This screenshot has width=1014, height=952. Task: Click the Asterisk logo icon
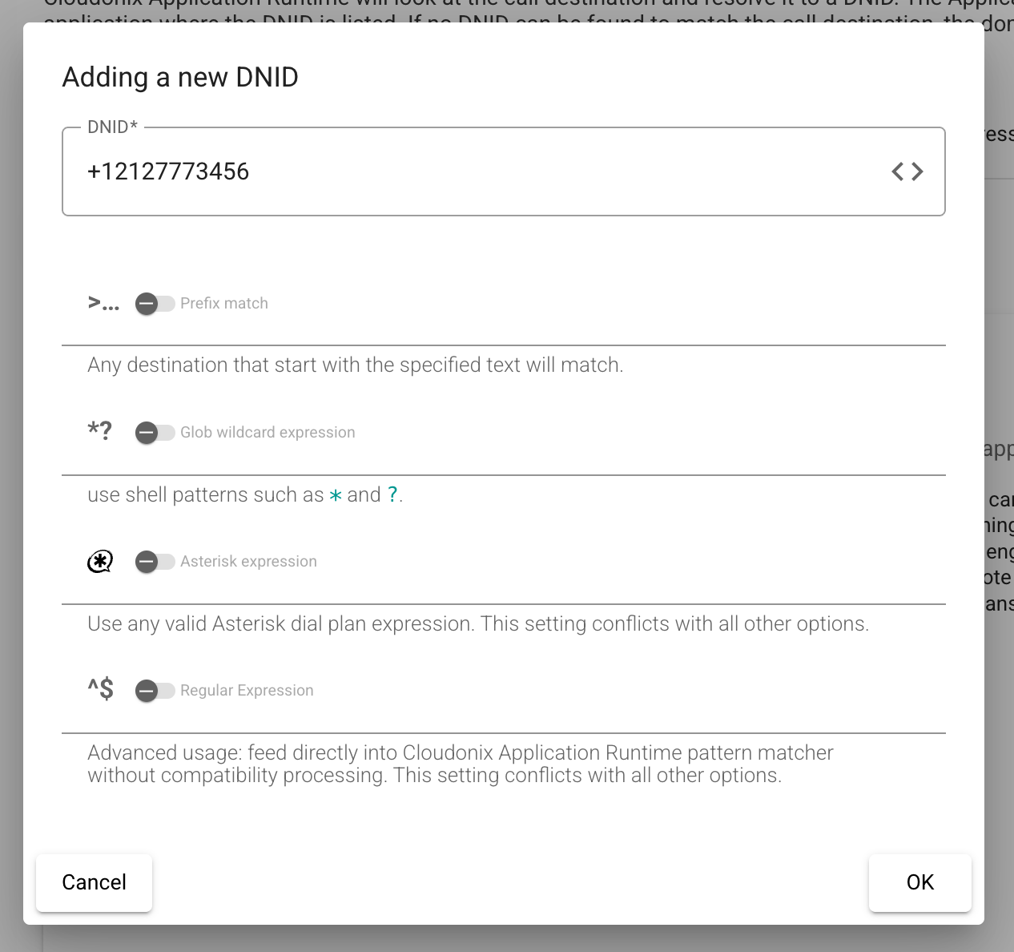100,562
